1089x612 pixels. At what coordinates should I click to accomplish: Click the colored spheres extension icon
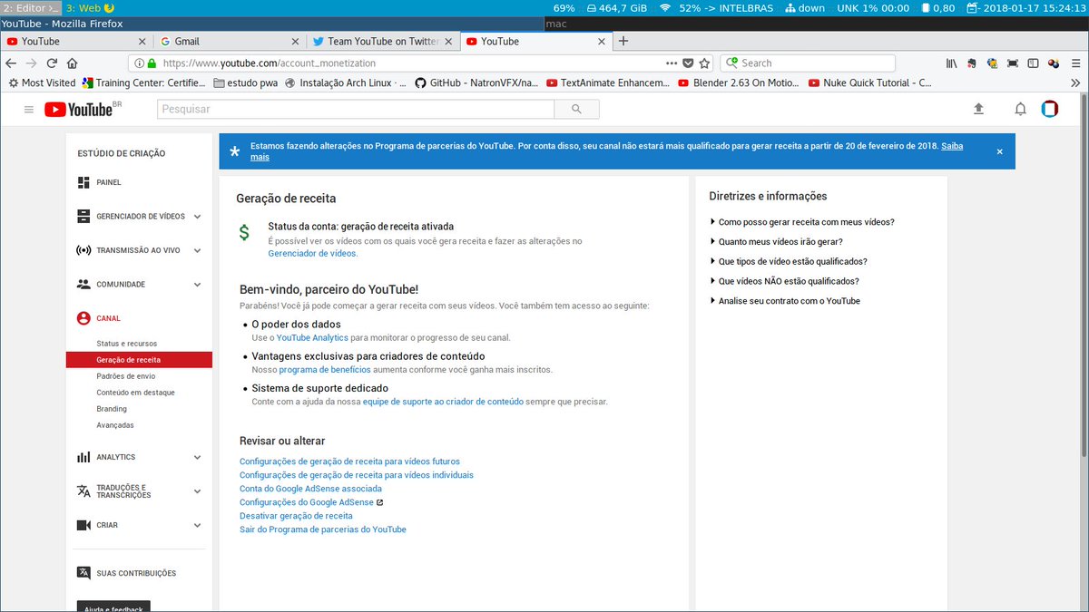pyautogui.click(x=1054, y=63)
